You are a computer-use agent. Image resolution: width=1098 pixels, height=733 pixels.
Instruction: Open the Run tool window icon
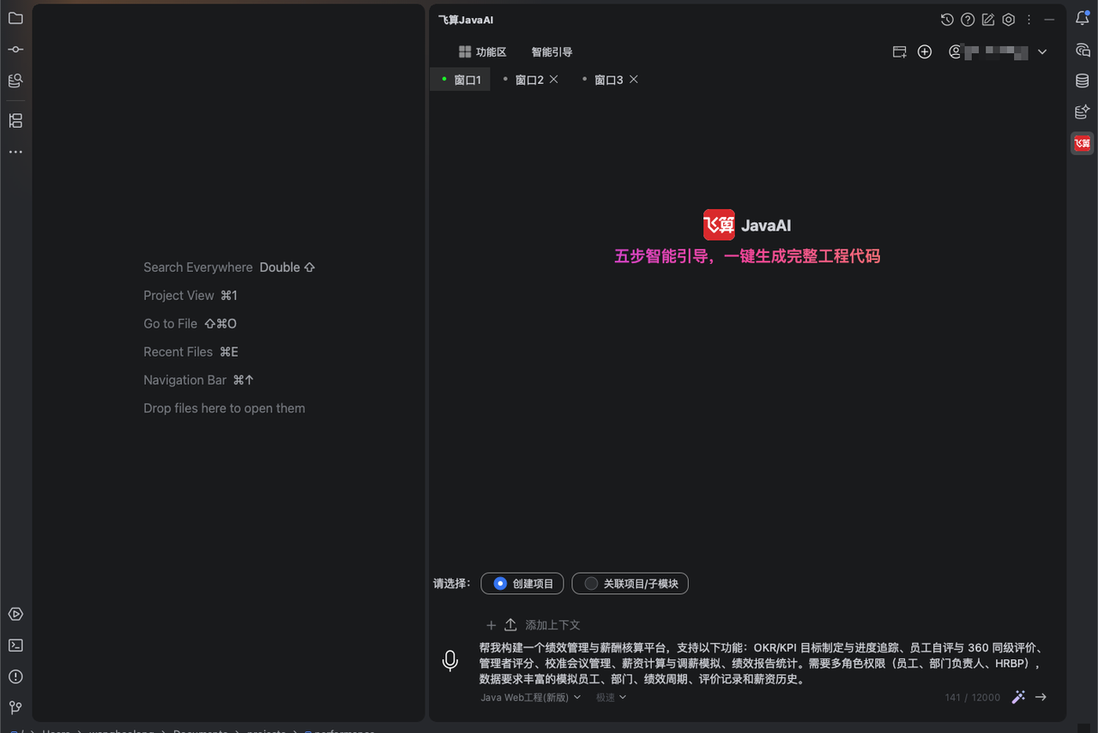coord(15,614)
